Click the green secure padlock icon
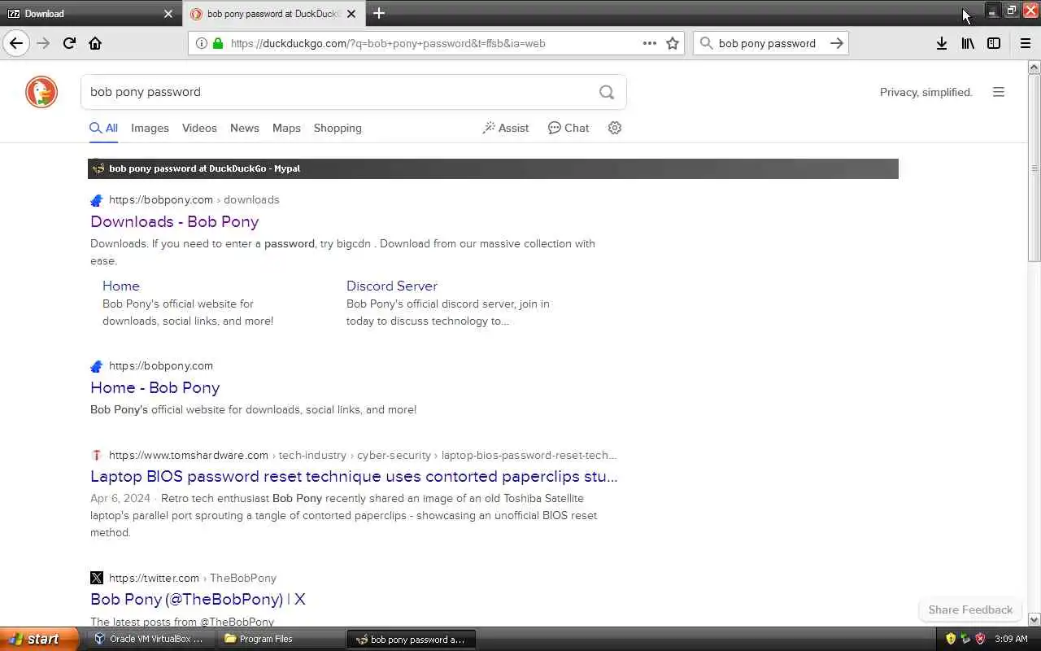 tap(218, 43)
